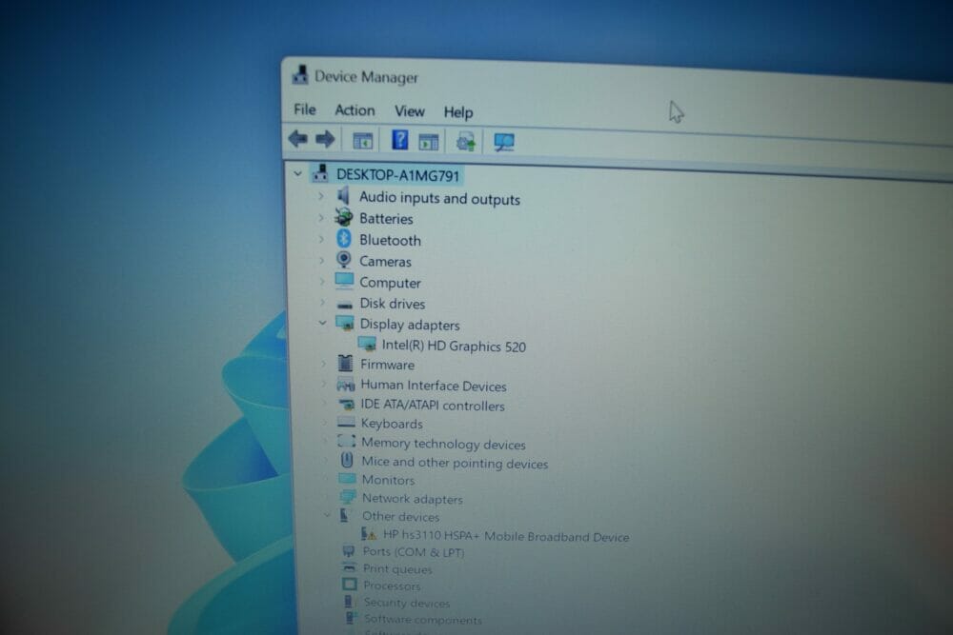Click the Processors category icon
The height and width of the screenshot is (635, 953).
(350, 585)
